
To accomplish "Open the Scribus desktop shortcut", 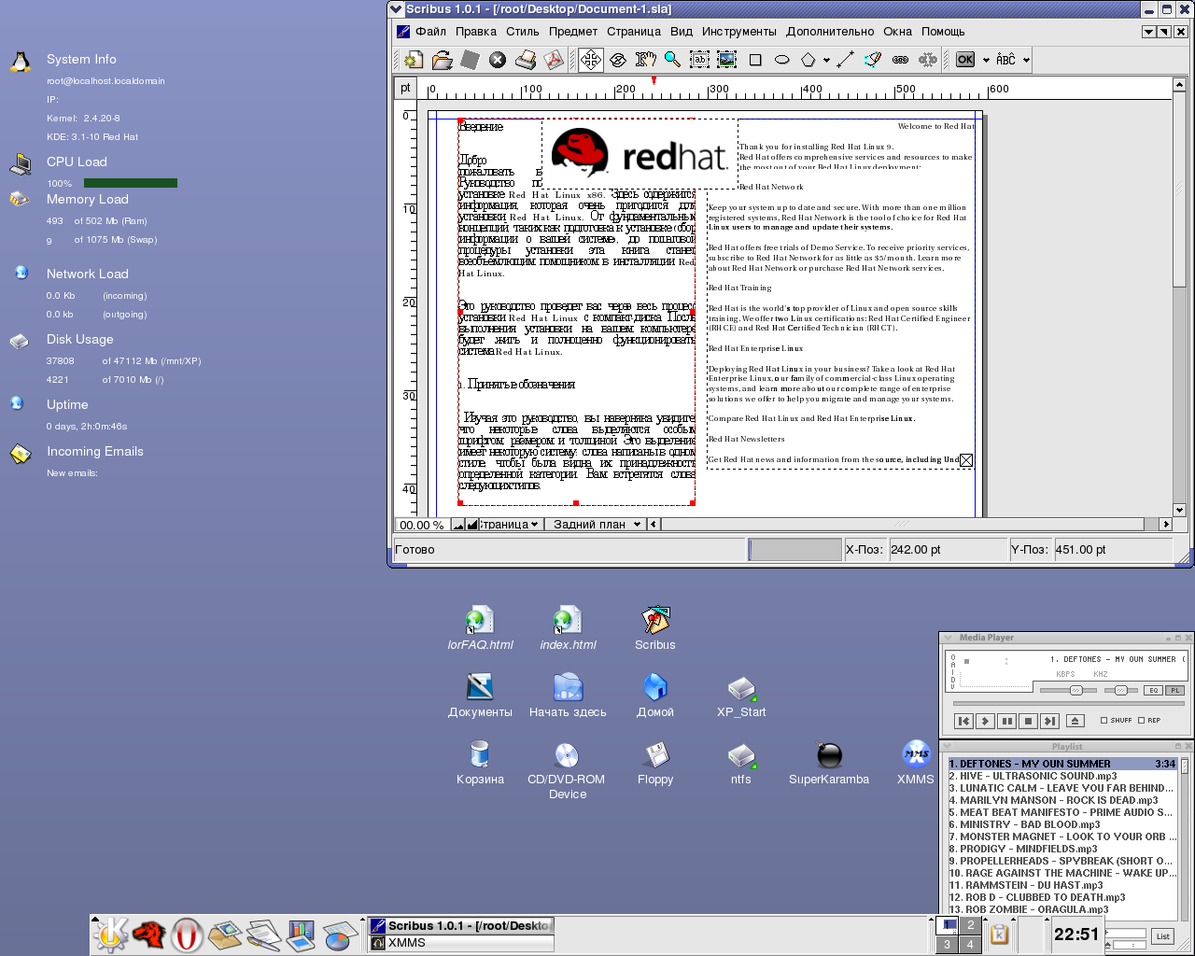I will click(x=655, y=628).
